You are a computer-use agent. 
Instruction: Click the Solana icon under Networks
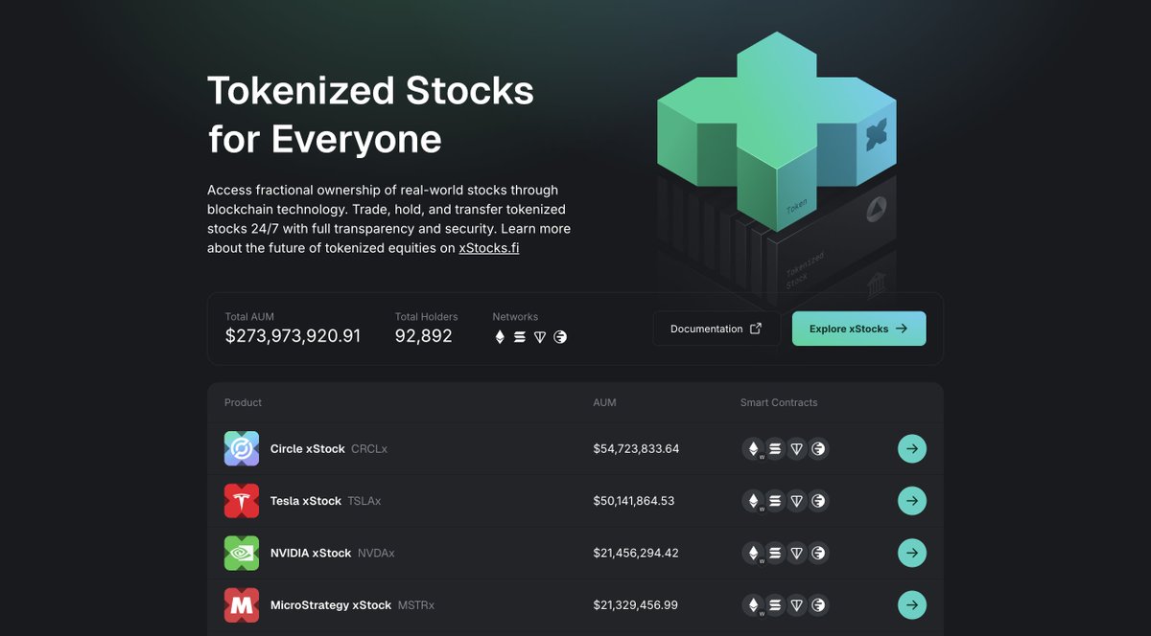click(520, 337)
